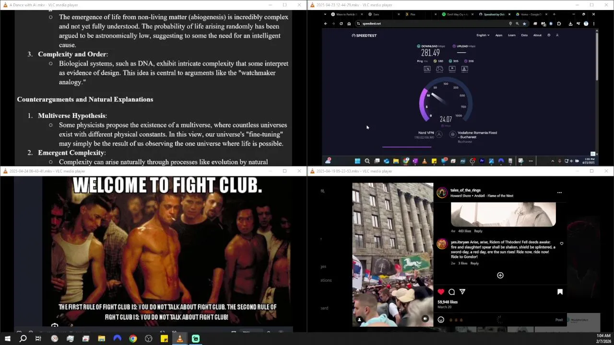The image size is (614, 345).
Task: Open Chrome tab search dropdown arrow
Action: click(x=326, y=14)
